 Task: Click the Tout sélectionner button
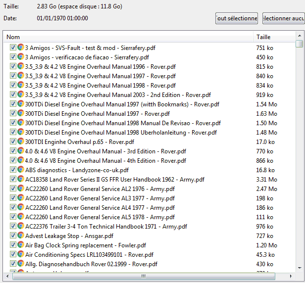tap(237, 18)
